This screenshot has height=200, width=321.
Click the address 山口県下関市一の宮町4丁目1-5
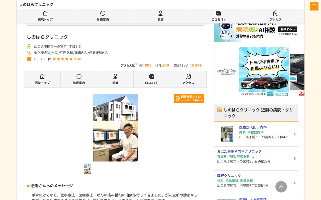click(x=57, y=46)
